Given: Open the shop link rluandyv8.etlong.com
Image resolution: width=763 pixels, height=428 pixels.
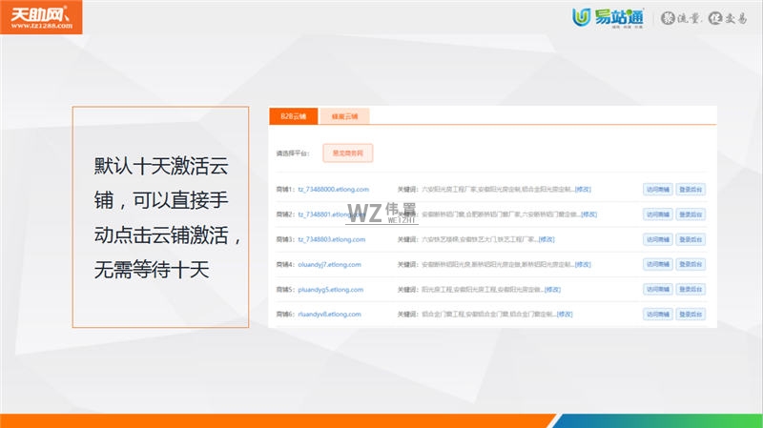Looking at the screenshot, I should [329, 315].
